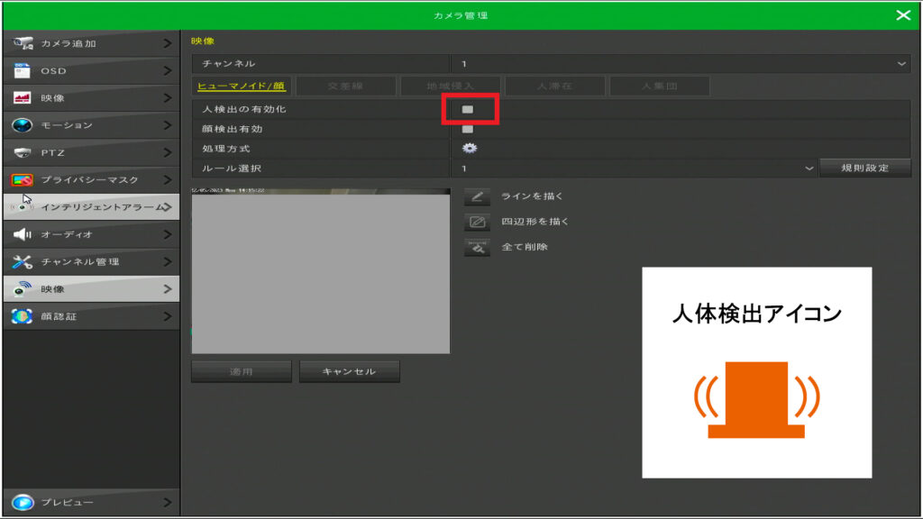Click the オーディオ speaker icon
The width and height of the screenshot is (923, 519).
[23, 234]
